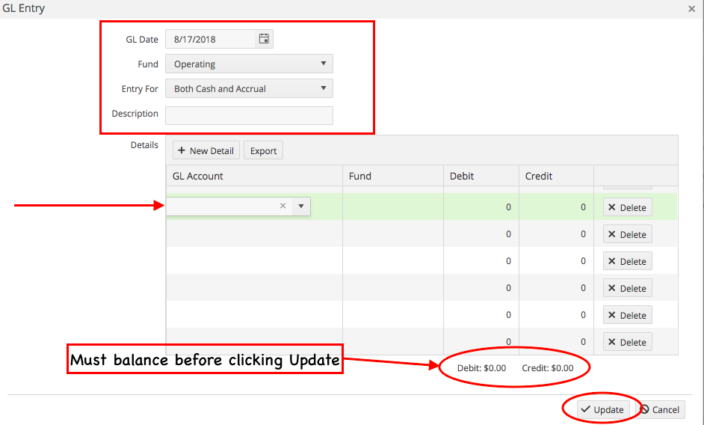Click the Debit total $0.00 text
Viewport: 704px width, 425px height.
coord(481,368)
